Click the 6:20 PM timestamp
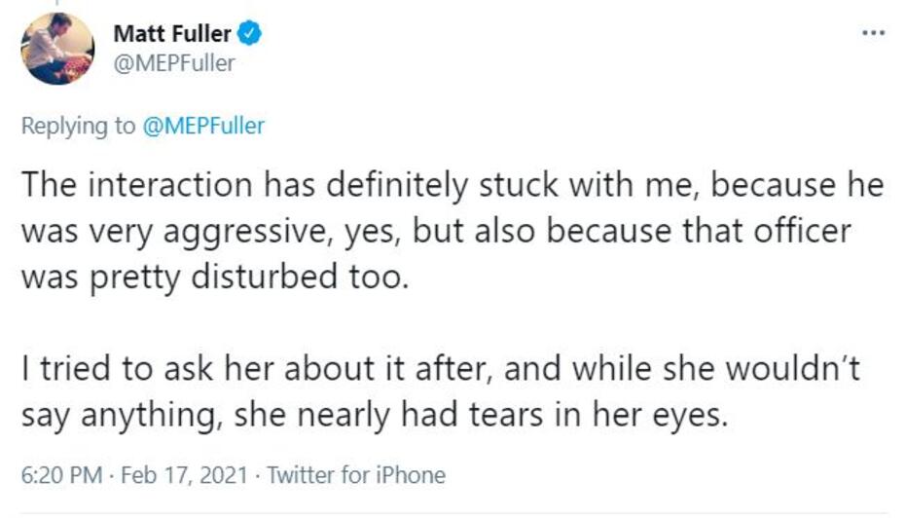 click(59, 475)
